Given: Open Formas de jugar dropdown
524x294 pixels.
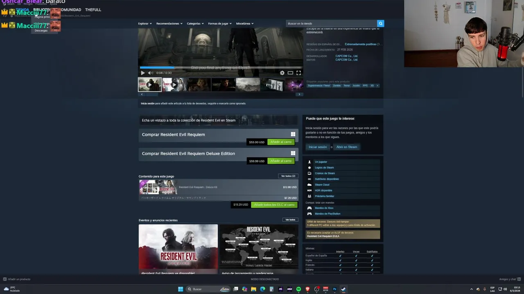Looking at the screenshot, I should point(220,24).
